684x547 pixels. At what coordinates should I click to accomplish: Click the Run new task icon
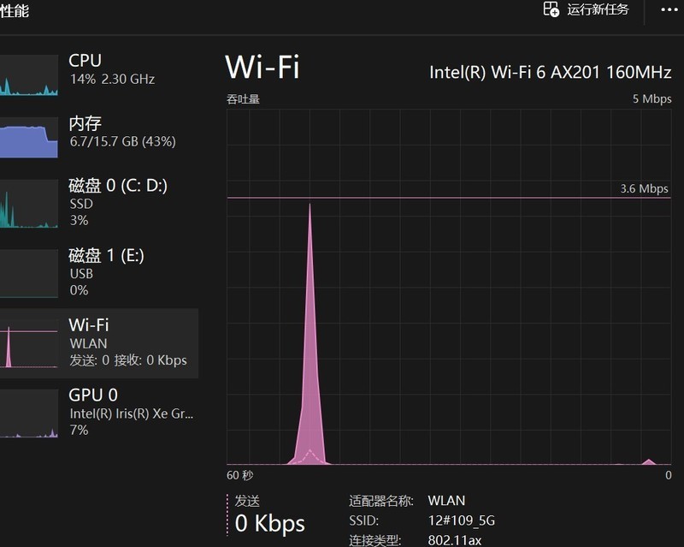[x=551, y=9]
